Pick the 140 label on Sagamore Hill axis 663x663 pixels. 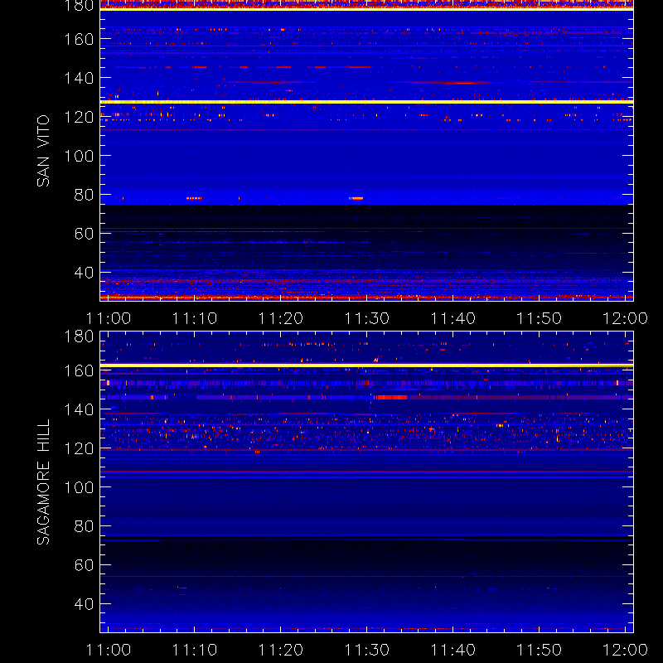(x=79, y=409)
